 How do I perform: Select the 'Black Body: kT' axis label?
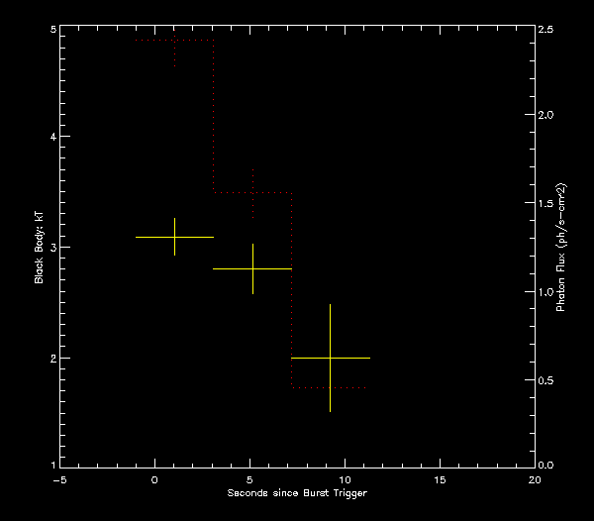coord(40,248)
